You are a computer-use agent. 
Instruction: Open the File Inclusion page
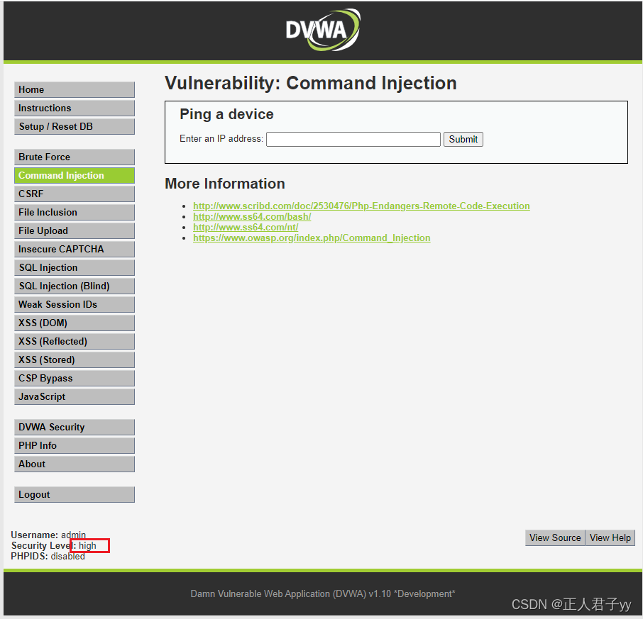point(75,212)
